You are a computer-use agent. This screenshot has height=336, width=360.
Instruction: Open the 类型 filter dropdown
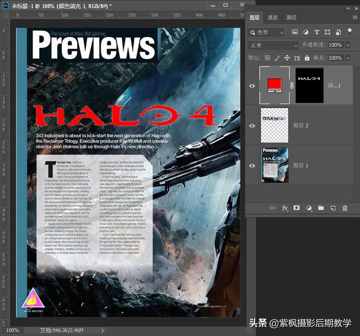[x=267, y=33]
